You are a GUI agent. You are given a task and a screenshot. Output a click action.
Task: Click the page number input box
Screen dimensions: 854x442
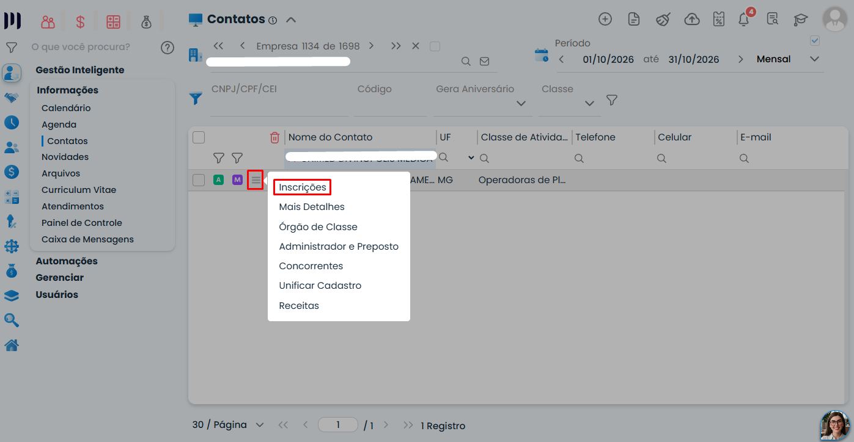coord(337,425)
